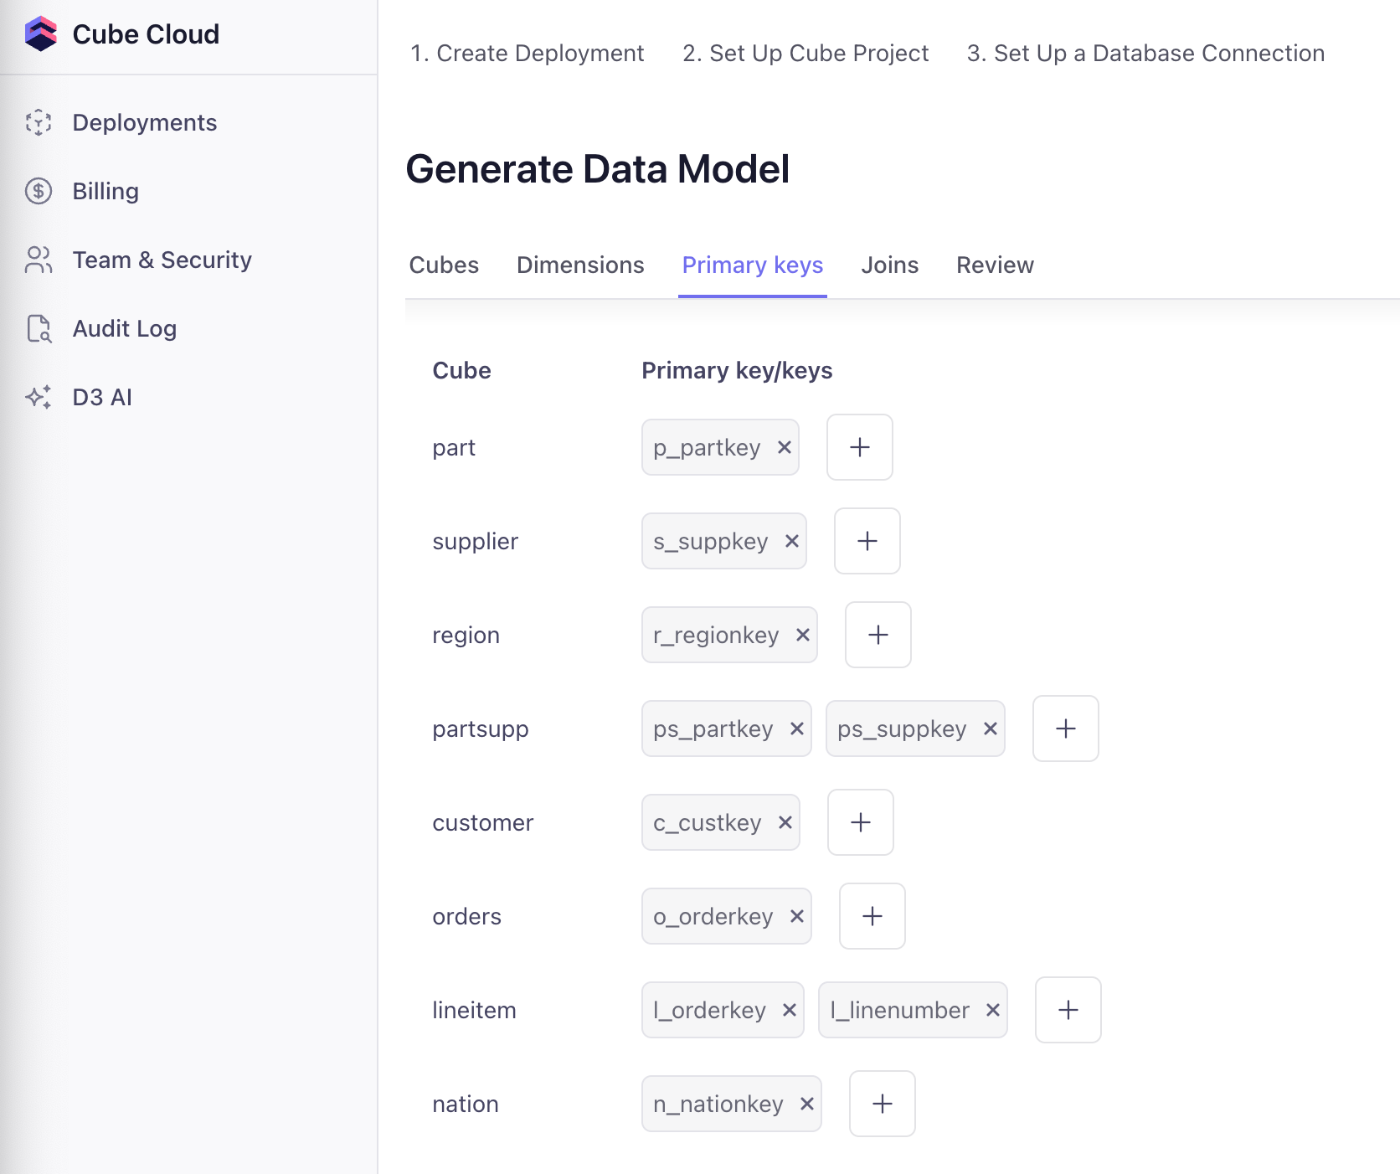
Task: Open the Review tab
Action: tap(995, 265)
